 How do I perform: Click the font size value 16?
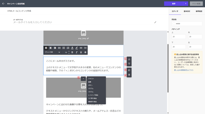(66, 52)
